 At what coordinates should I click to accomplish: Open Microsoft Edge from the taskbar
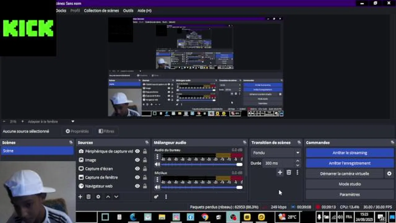(133, 217)
